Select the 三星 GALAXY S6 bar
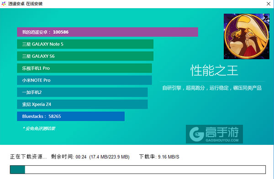 [85, 56]
